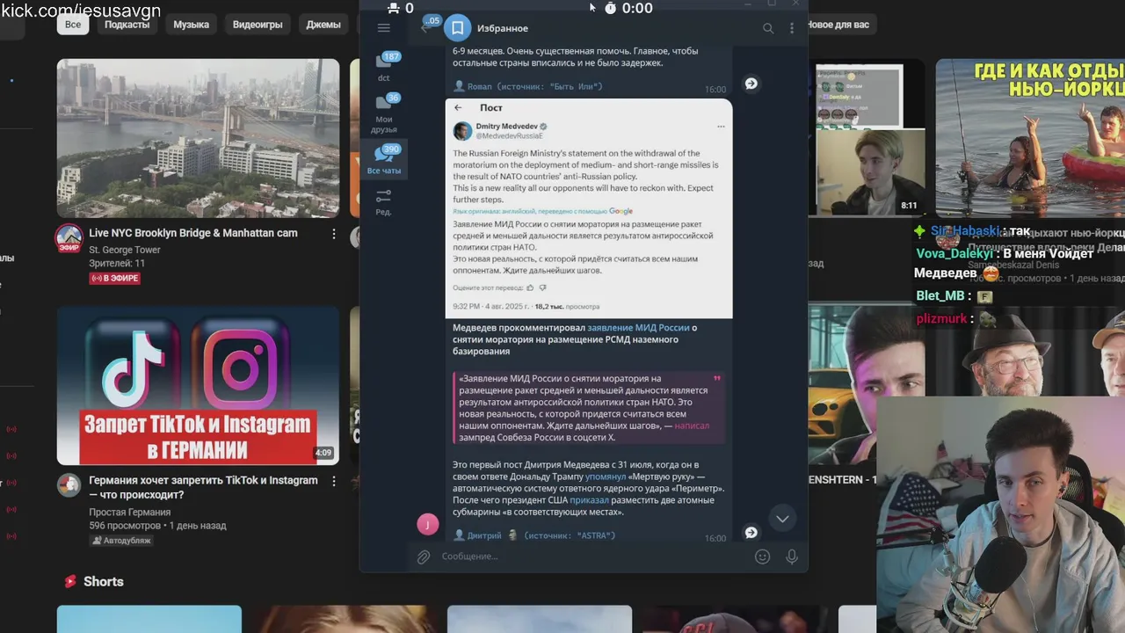The height and width of the screenshot is (633, 1125).
Task: Select the Подкасты chip on YouTube
Action: click(x=127, y=25)
